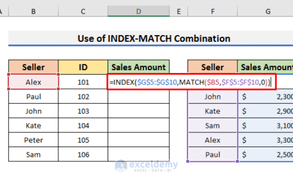Select ID cell '102'
The height and width of the screenshot is (180, 293).
[83, 96]
